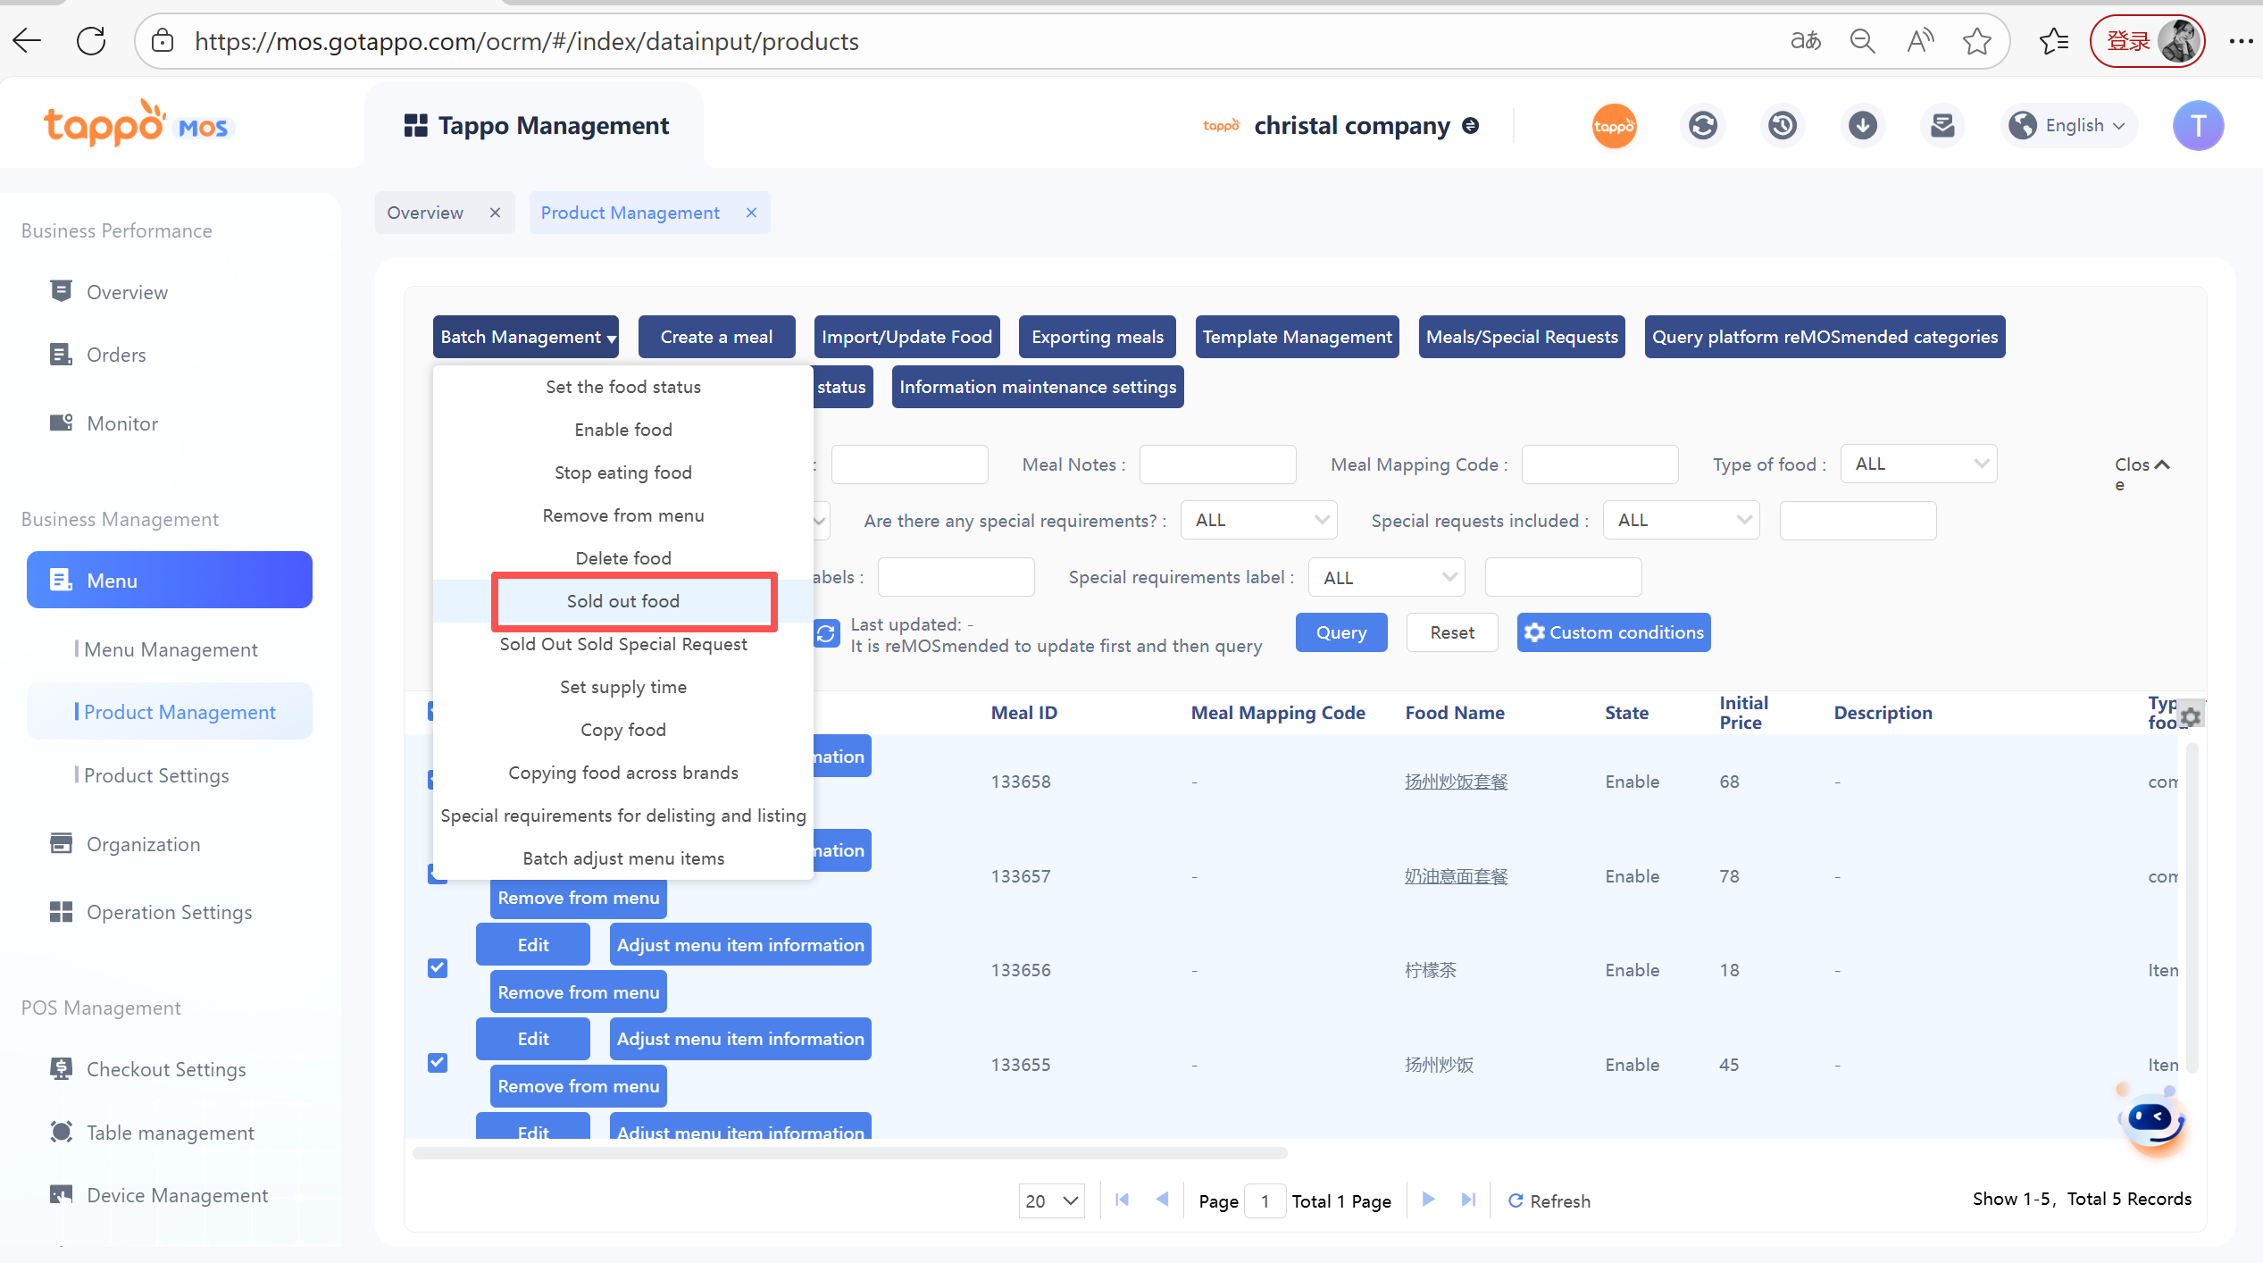Switch to the Overview tab

tap(425, 213)
